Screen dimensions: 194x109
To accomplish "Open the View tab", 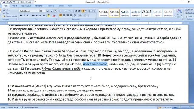I will 70,6.
